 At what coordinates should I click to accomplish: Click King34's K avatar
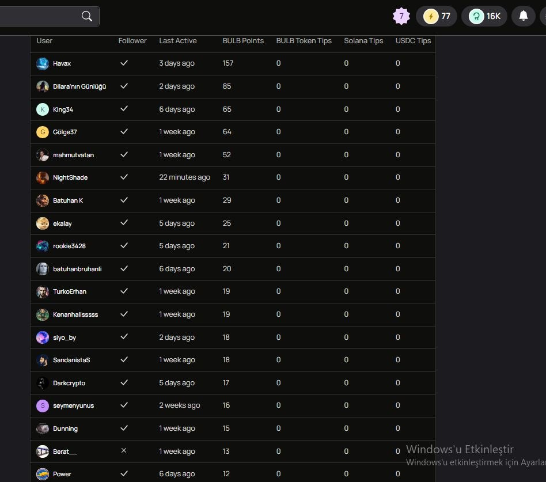click(x=43, y=109)
